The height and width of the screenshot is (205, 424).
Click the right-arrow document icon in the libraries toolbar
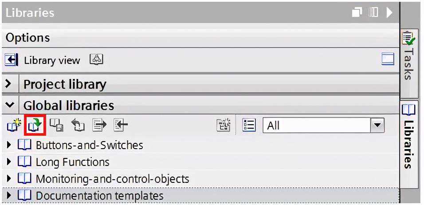click(x=99, y=126)
